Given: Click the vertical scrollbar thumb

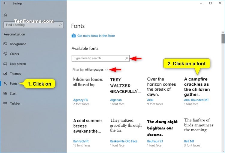Looking at the screenshot, I should point(223,38).
